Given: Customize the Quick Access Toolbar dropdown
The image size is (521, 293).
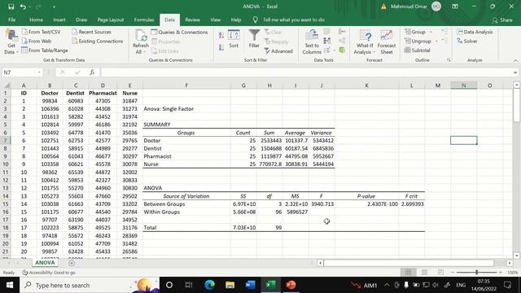Looking at the screenshot, I should 54,7.
